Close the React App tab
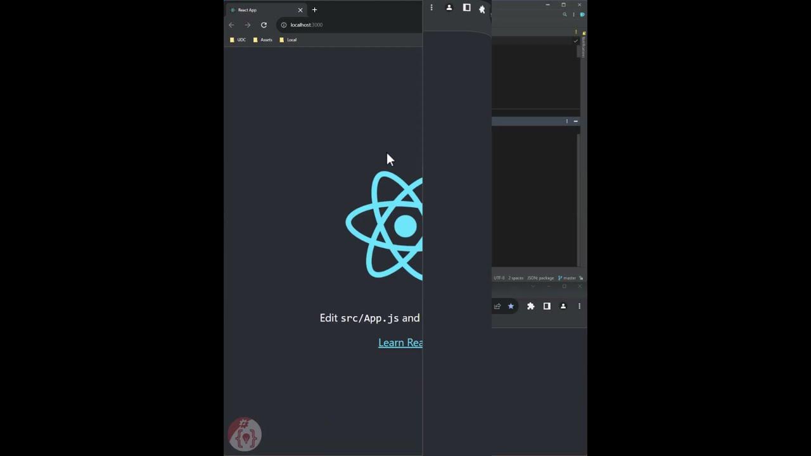 300,10
